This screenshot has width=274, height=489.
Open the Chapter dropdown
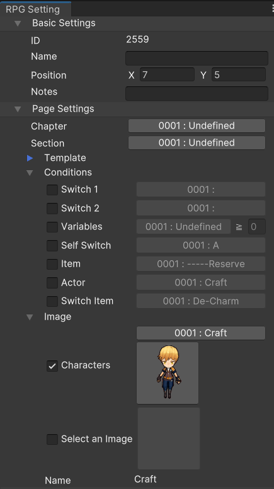197,125
